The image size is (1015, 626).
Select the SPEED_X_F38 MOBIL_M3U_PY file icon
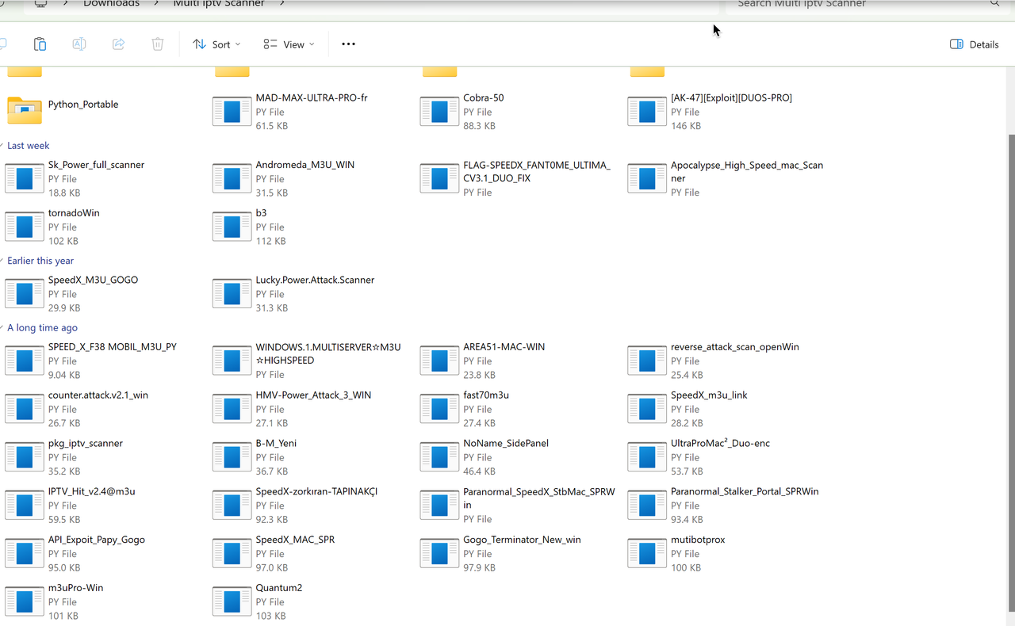point(25,361)
